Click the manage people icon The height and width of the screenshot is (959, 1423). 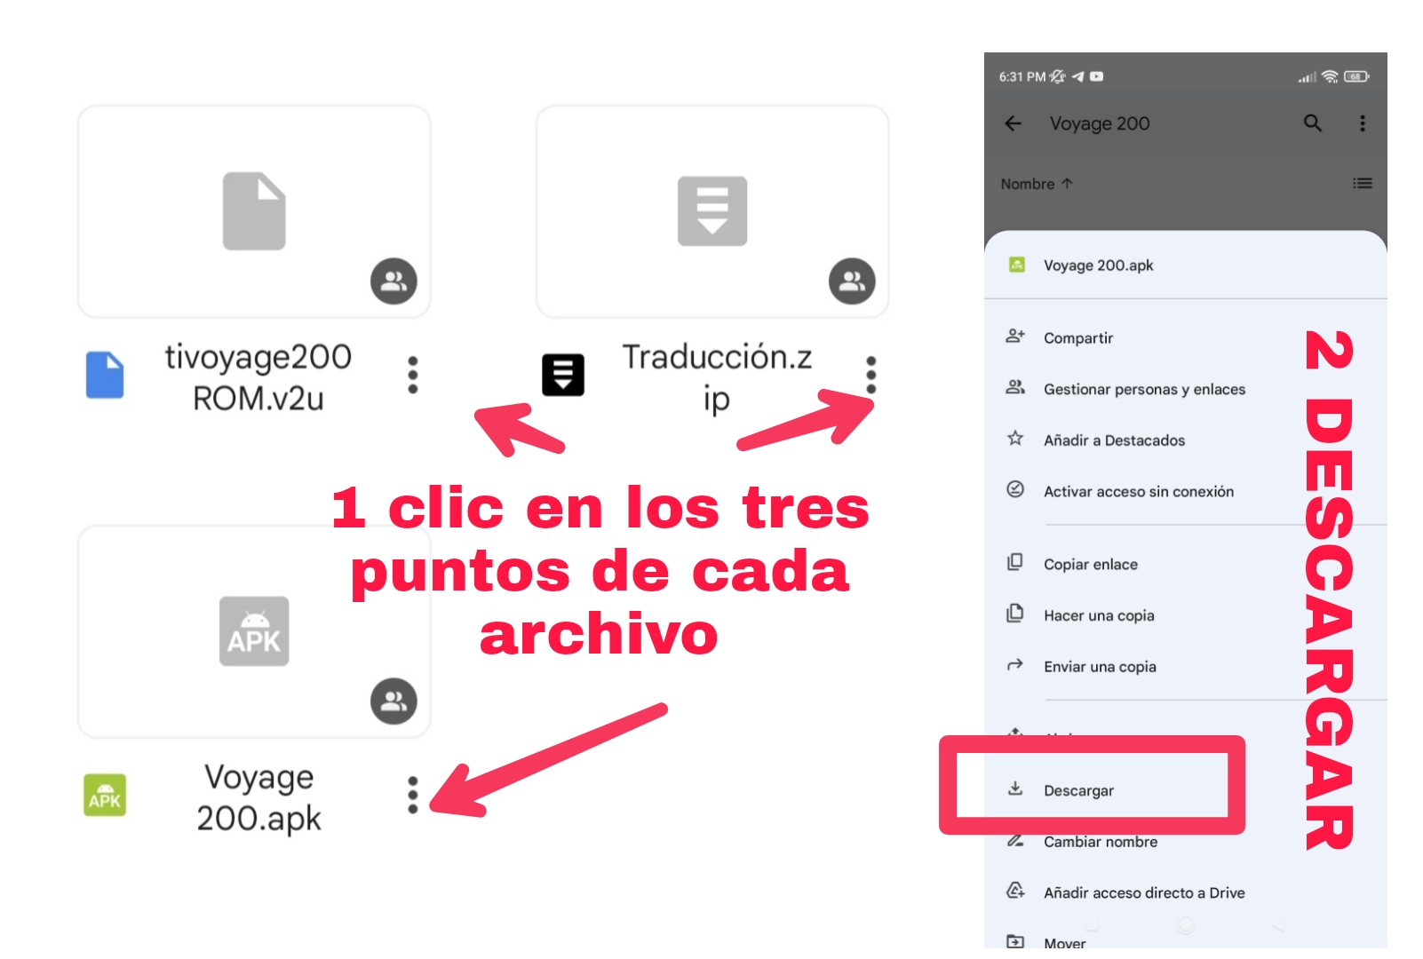[1015, 387]
